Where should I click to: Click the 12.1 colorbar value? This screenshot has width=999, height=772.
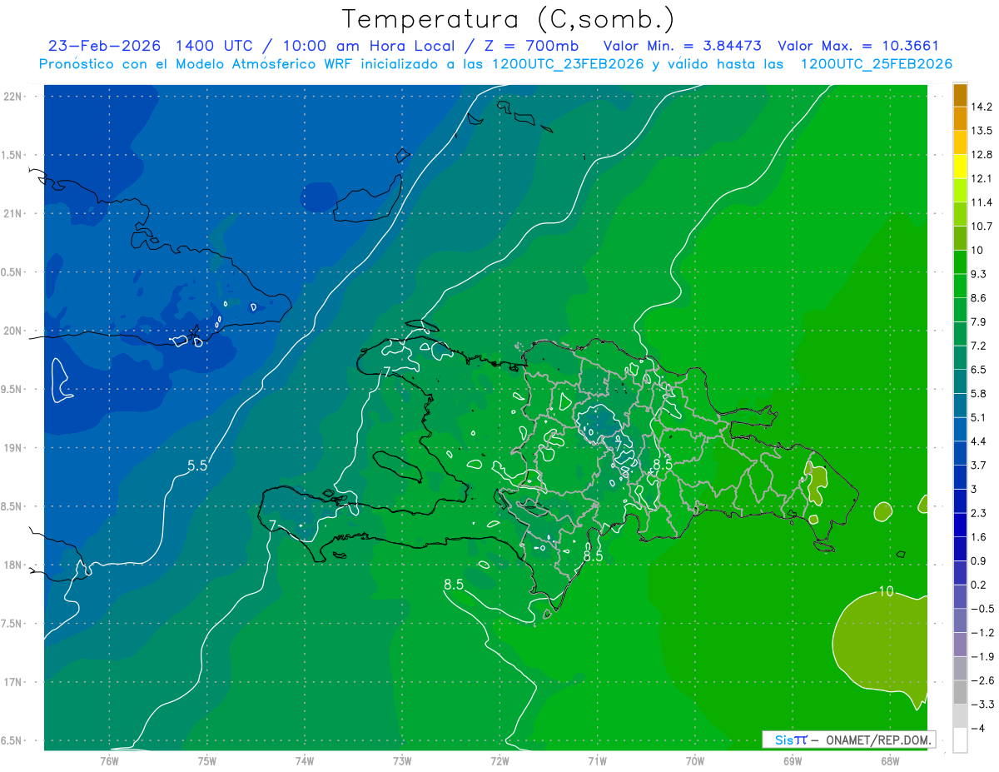[982, 178]
